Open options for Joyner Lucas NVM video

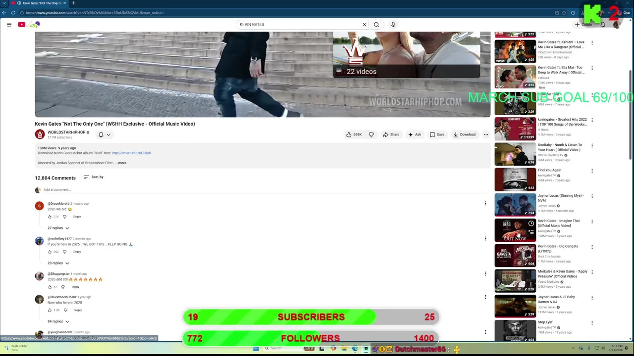(592, 196)
